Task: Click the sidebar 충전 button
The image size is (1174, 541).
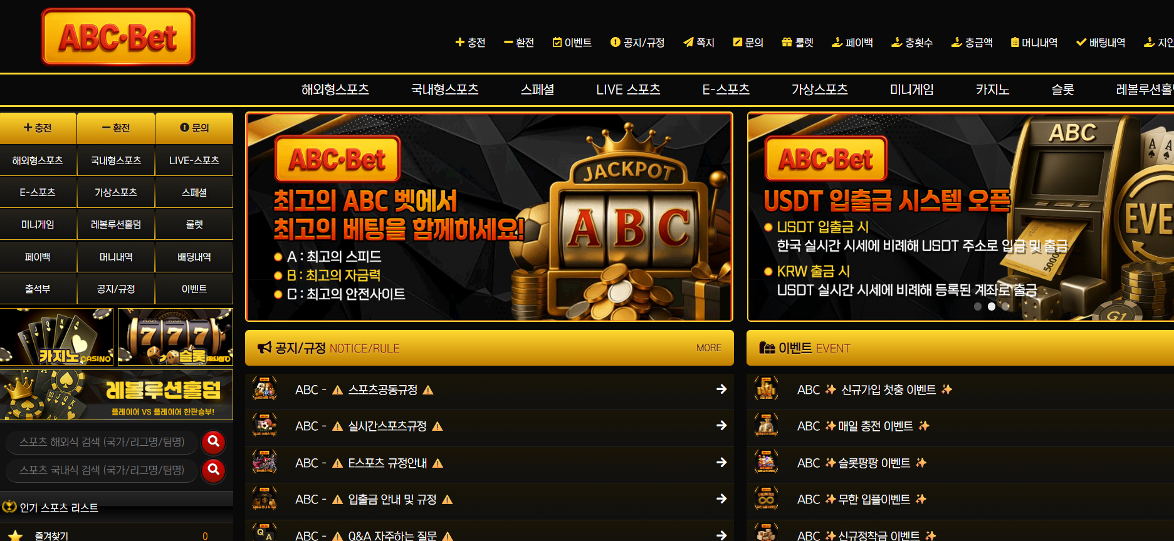Action: click(x=38, y=128)
